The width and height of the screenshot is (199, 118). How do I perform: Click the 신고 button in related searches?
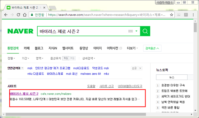tap(134, 68)
